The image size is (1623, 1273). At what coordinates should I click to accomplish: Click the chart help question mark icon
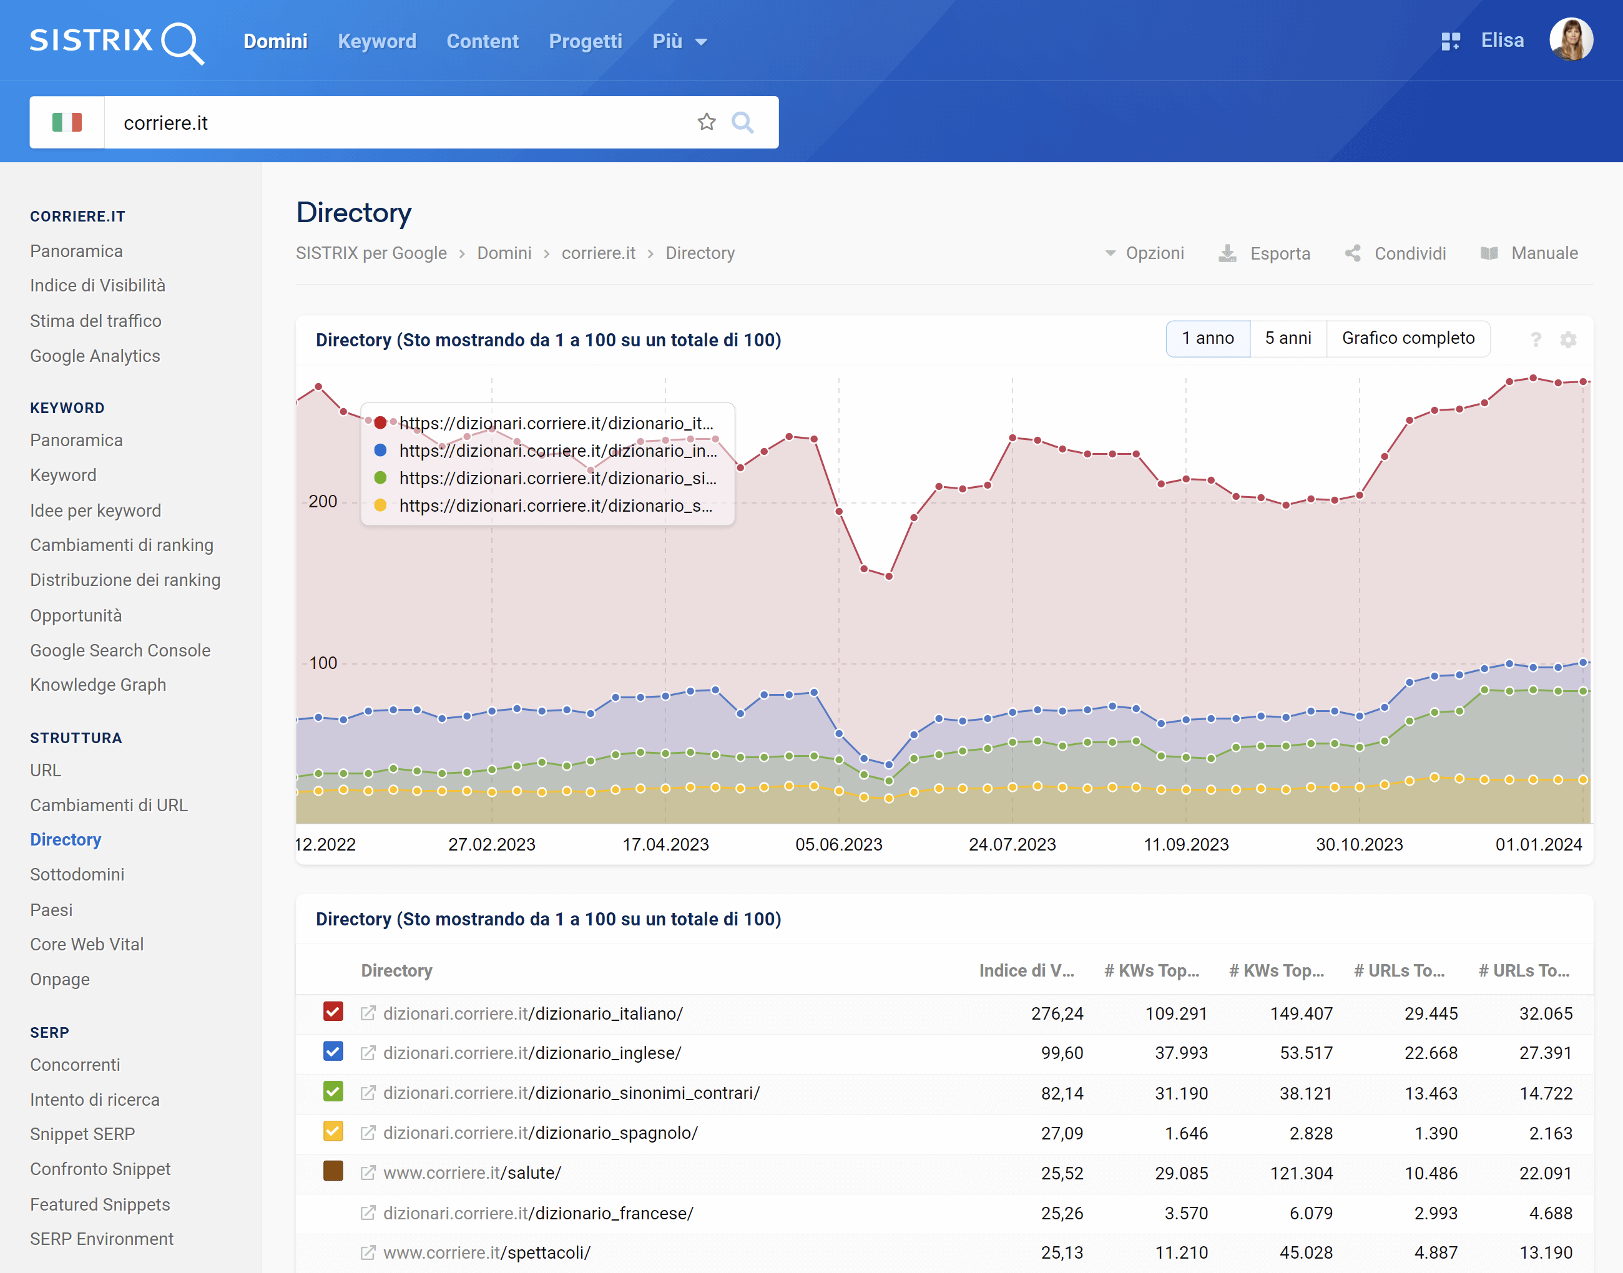tap(1536, 340)
